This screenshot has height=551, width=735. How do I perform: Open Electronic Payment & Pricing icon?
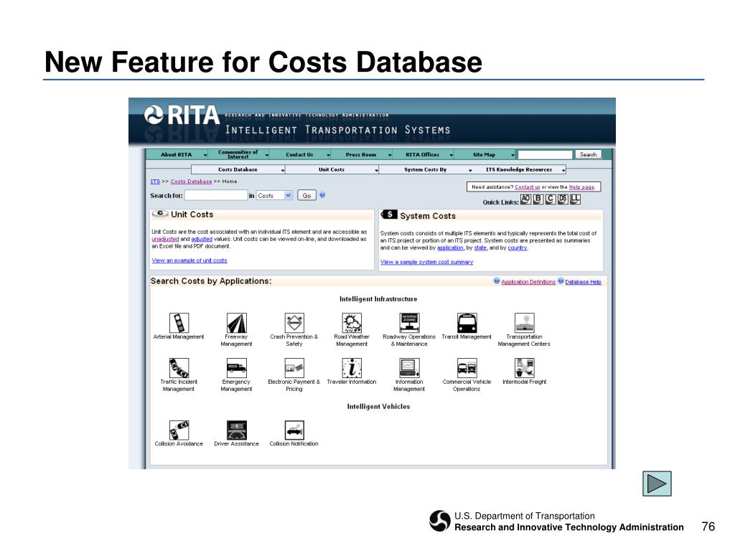(x=294, y=368)
